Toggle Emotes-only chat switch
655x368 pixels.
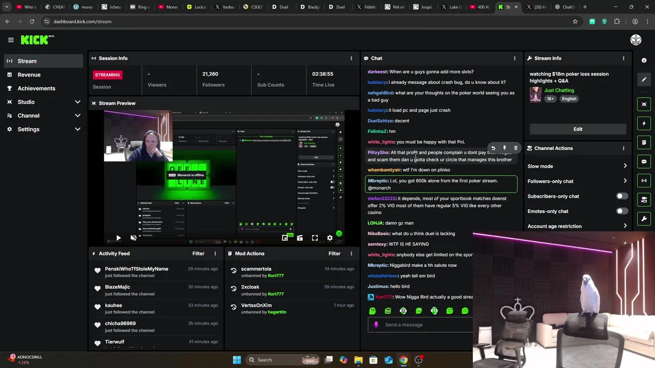coord(622,211)
